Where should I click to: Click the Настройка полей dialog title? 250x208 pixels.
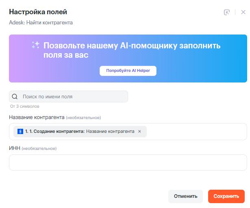pyautogui.click(x=38, y=12)
